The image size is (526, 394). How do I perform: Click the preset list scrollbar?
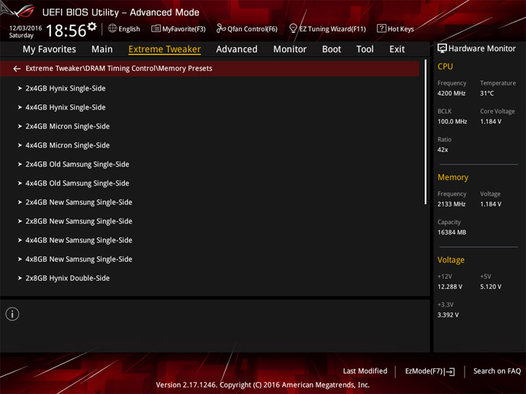coord(425,132)
